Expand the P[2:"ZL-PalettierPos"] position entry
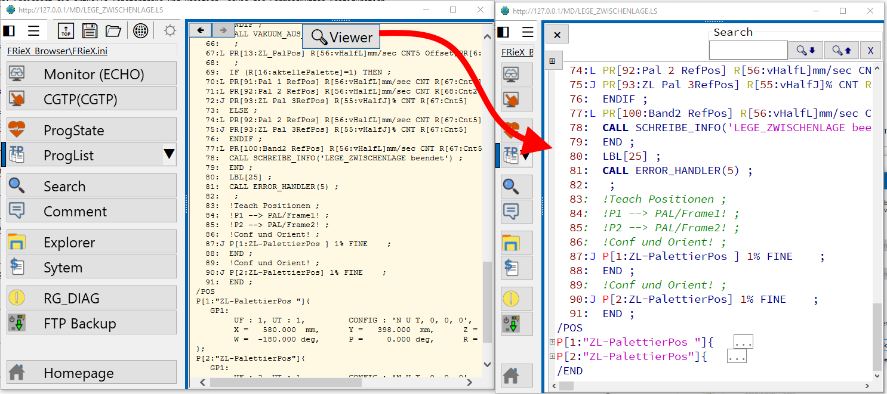The height and width of the screenshot is (394, 887). pos(552,356)
